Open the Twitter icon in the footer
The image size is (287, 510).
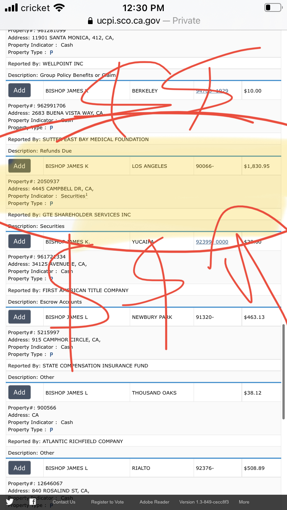pos(10,502)
